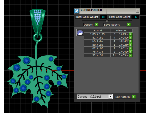Image resolution: width=150 pixels, height=113 pixels.
Task: Click the Total Gem Weight label
Action: pyautogui.click(x=87, y=17)
